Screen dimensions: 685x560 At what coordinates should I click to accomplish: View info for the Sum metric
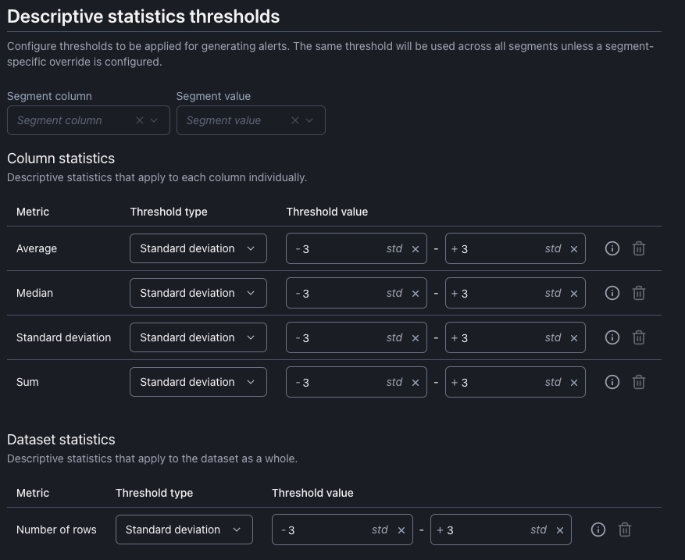click(612, 382)
